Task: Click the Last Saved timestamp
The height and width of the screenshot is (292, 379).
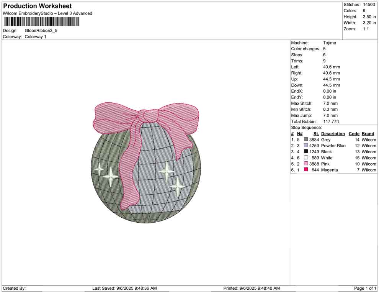Action: [x=124, y=288]
